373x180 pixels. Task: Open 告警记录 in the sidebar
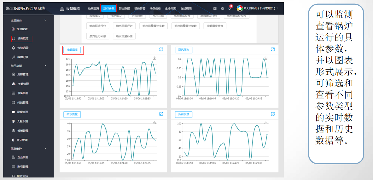[23, 48]
